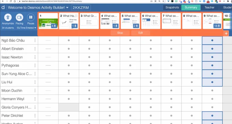The height and width of the screenshot is (124, 232).
Task: Open activity title dropdown menu
Action: 67,7
